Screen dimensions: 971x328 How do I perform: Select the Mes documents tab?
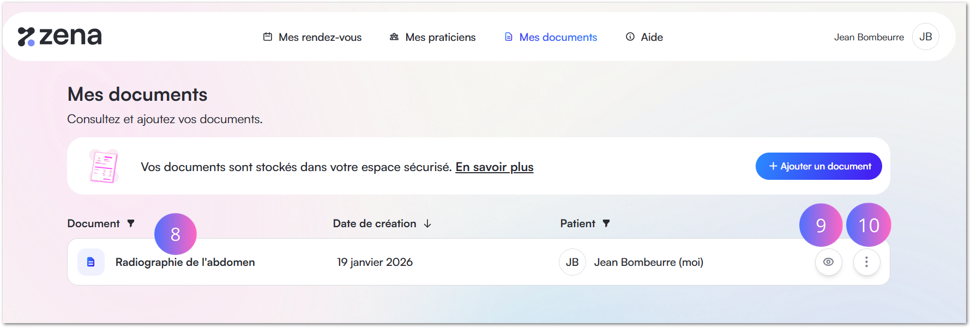tap(551, 37)
